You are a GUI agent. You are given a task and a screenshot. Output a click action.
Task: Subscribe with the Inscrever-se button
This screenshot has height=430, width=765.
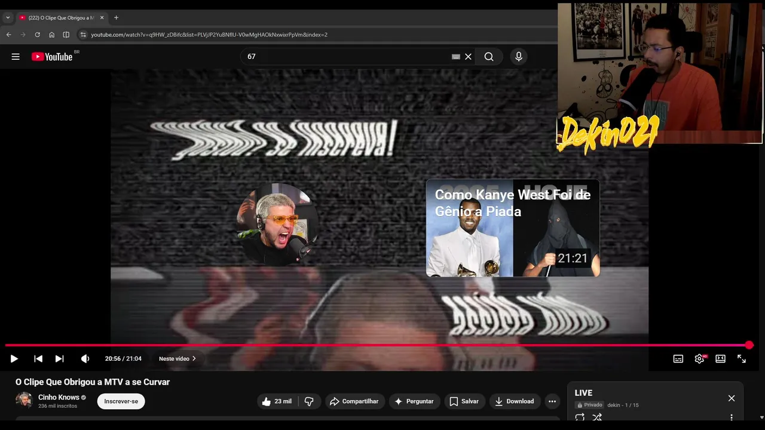pyautogui.click(x=121, y=401)
